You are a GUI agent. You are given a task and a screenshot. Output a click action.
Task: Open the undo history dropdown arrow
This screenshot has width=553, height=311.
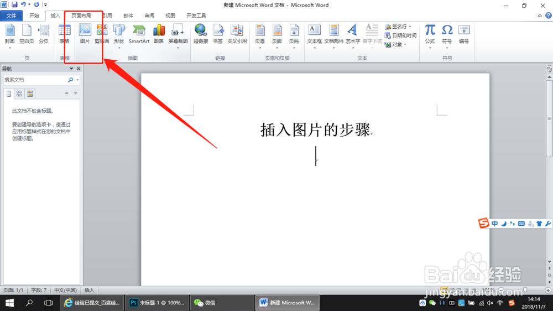29,4
